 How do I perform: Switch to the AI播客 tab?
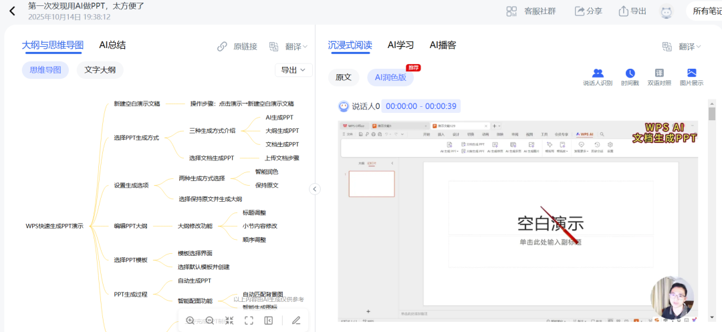click(443, 45)
